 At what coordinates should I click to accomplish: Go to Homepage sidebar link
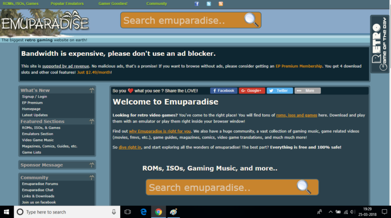31,109
